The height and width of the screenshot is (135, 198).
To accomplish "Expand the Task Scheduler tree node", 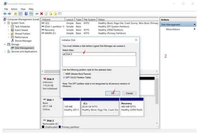I will pos(9,27).
